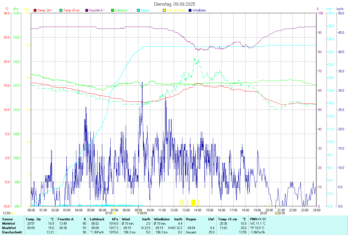
Task: Click the 18:00 time axis label
Action: pos(245,210)
